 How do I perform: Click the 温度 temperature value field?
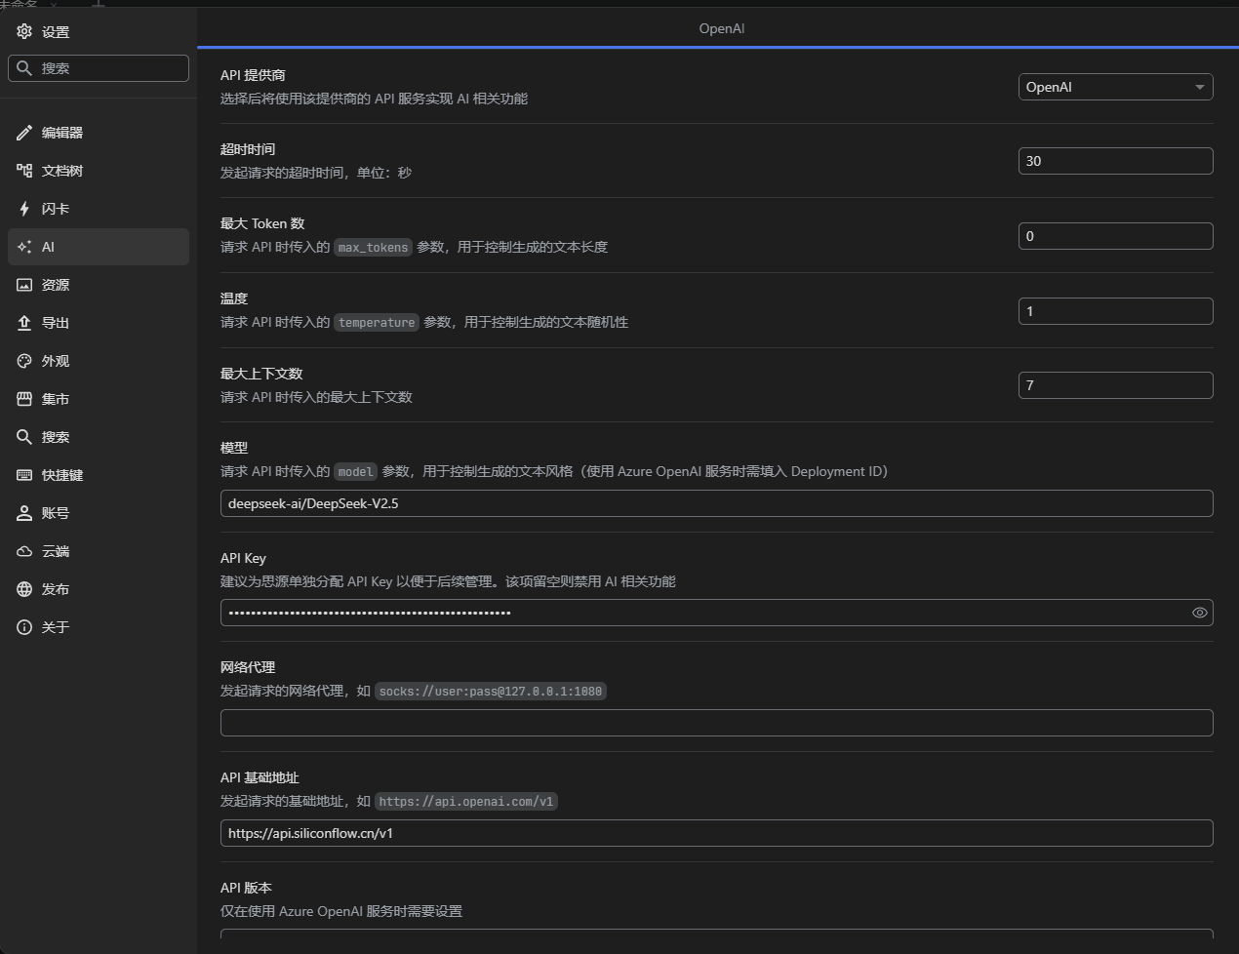point(1115,311)
